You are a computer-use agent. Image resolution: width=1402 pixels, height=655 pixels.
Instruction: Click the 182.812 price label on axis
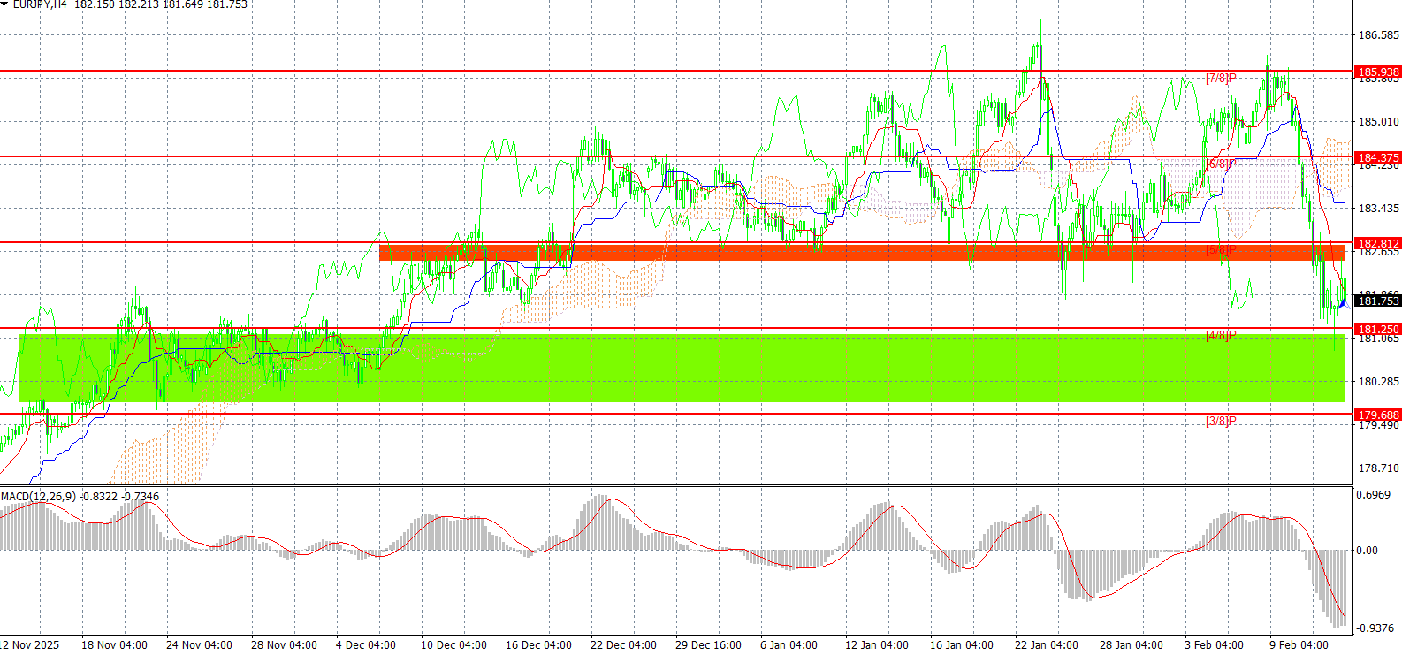pos(1378,243)
